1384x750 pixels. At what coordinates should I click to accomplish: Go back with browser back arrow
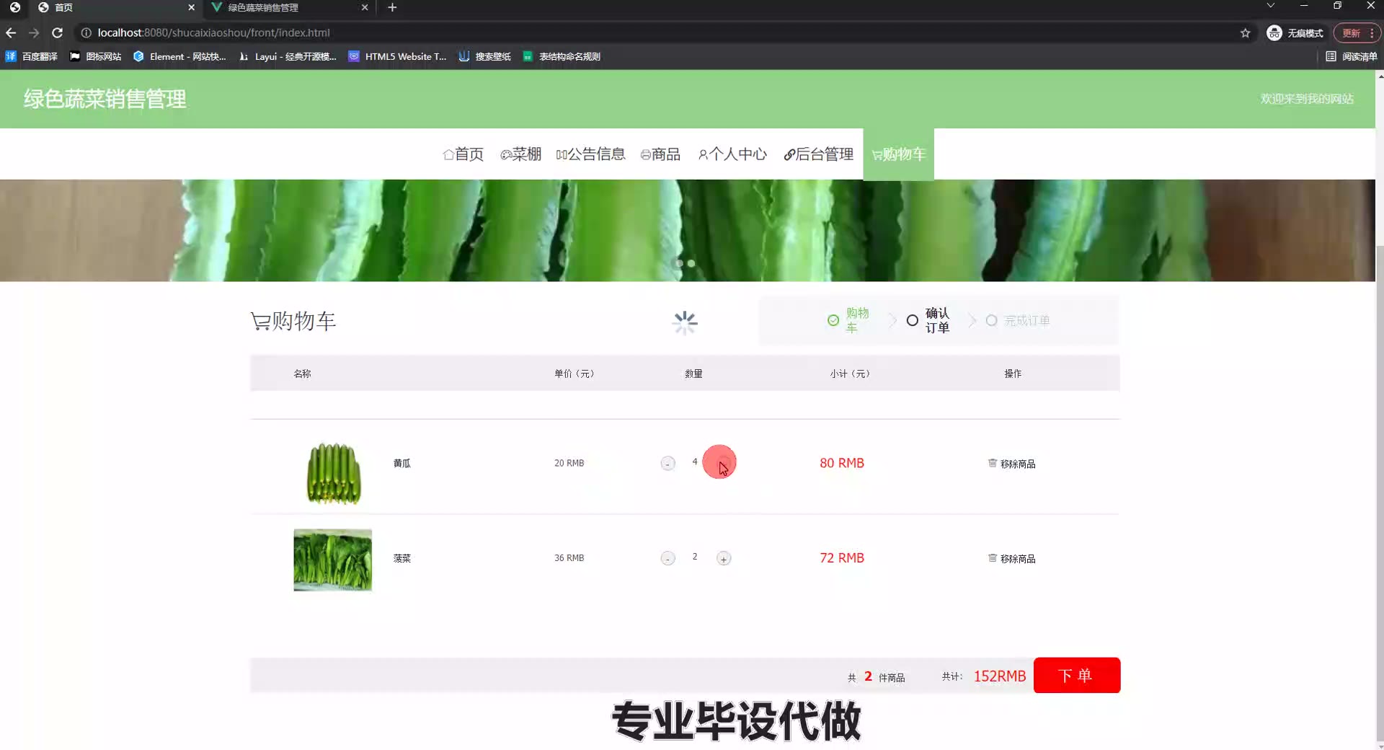(11, 32)
